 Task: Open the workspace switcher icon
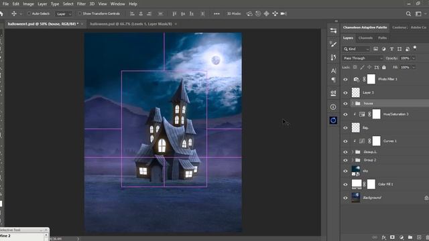(418, 13)
